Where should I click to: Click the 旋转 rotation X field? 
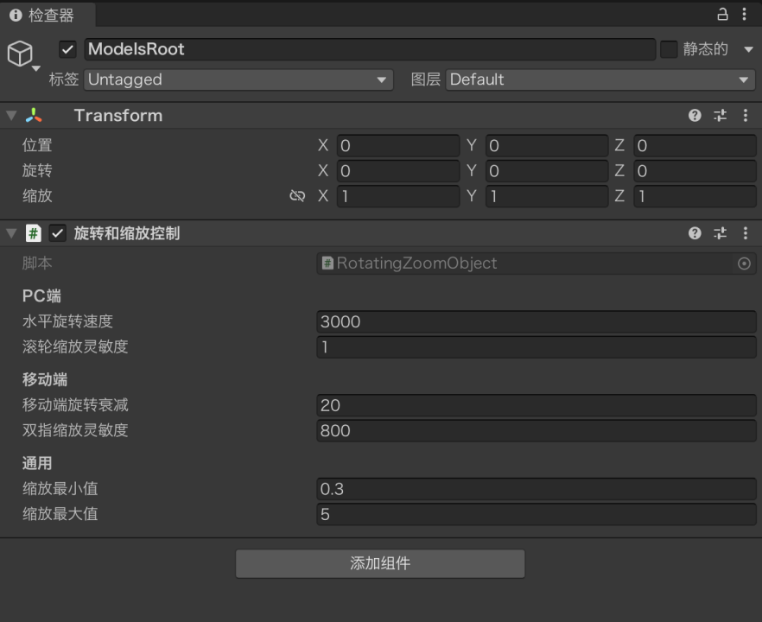click(398, 171)
